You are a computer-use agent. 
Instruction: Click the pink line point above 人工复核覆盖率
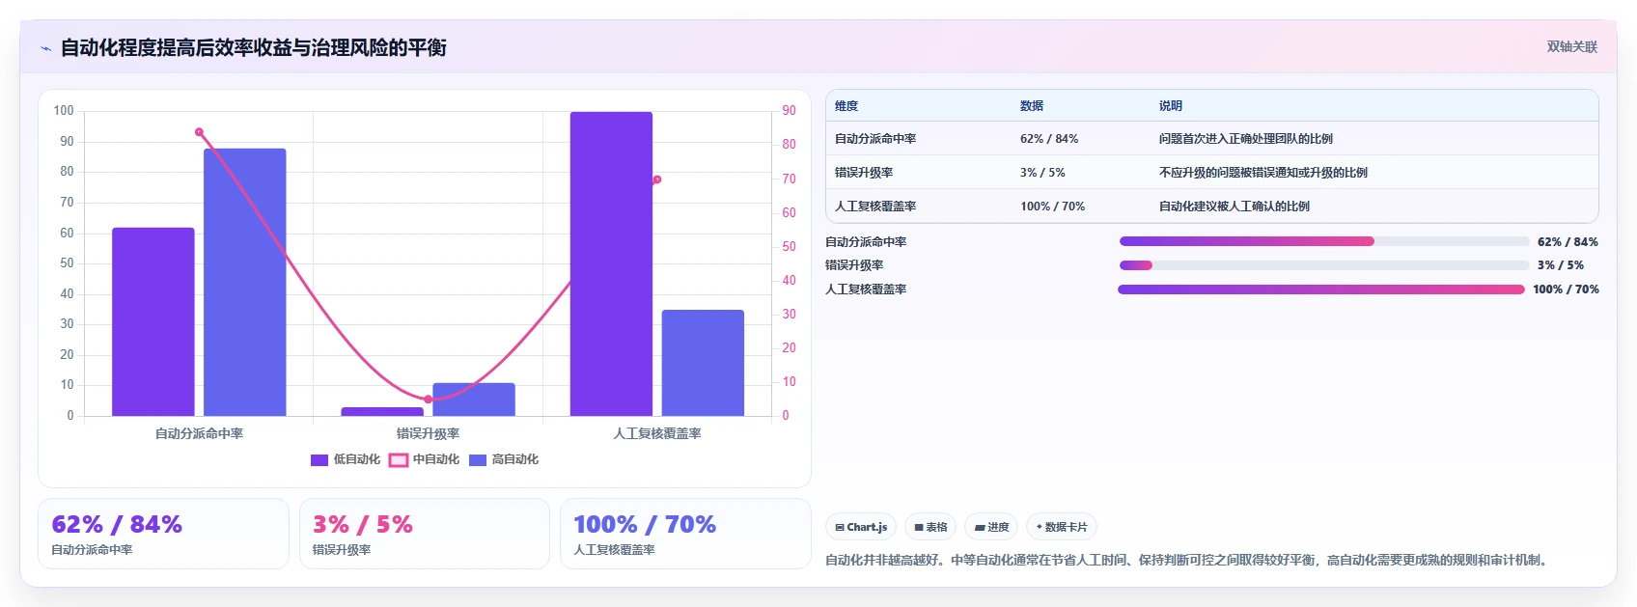point(657,179)
